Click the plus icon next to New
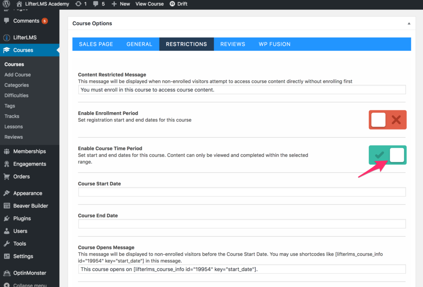Viewport: 423px width, 287px height. [114, 4]
